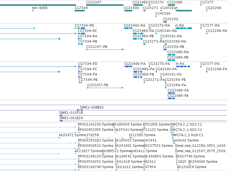The width and height of the screenshot is (227, 171).
Task: Select protein CG7394-PD
Action: [x=87, y=64]
